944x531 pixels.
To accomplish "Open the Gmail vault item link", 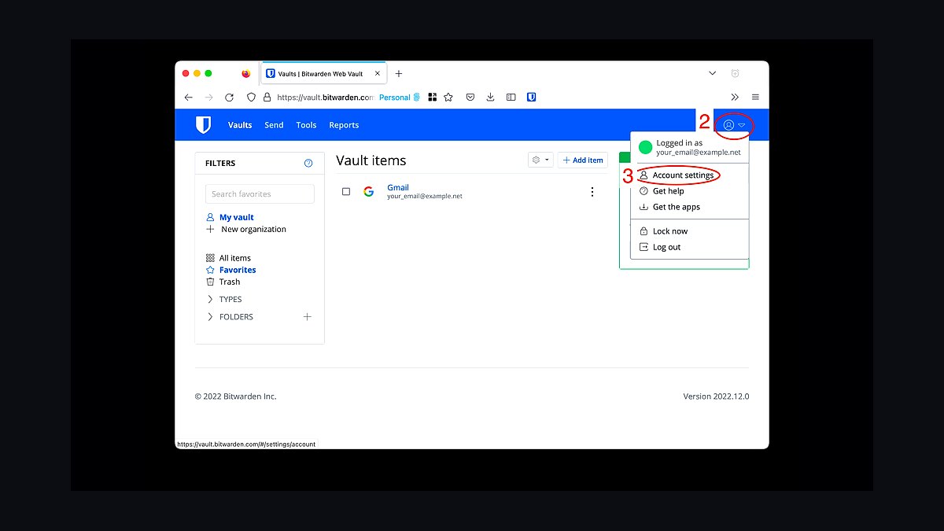I will coord(398,187).
